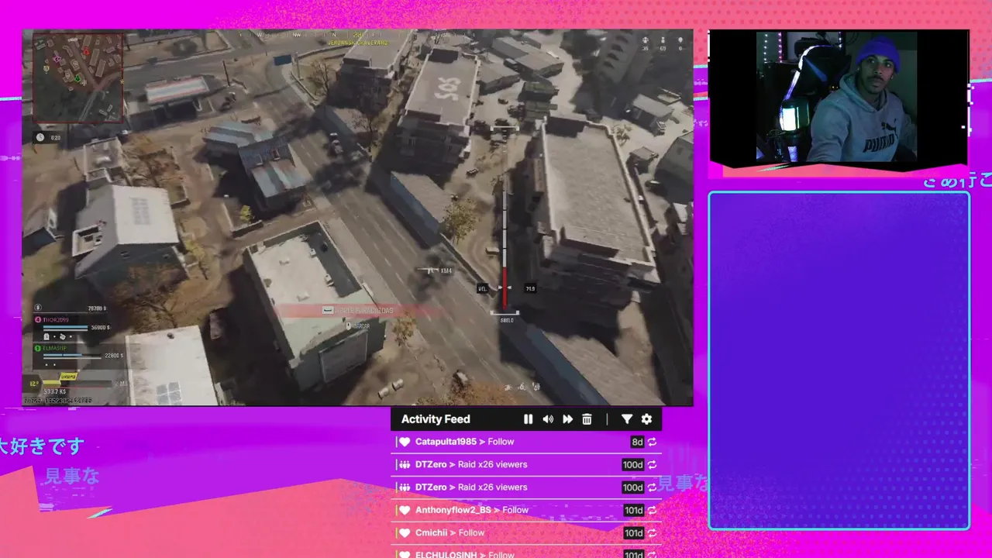This screenshot has height=558, width=992.
Task: Click the 101d badge on Anthonyflow2_BS row
Action: pos(633,510)
